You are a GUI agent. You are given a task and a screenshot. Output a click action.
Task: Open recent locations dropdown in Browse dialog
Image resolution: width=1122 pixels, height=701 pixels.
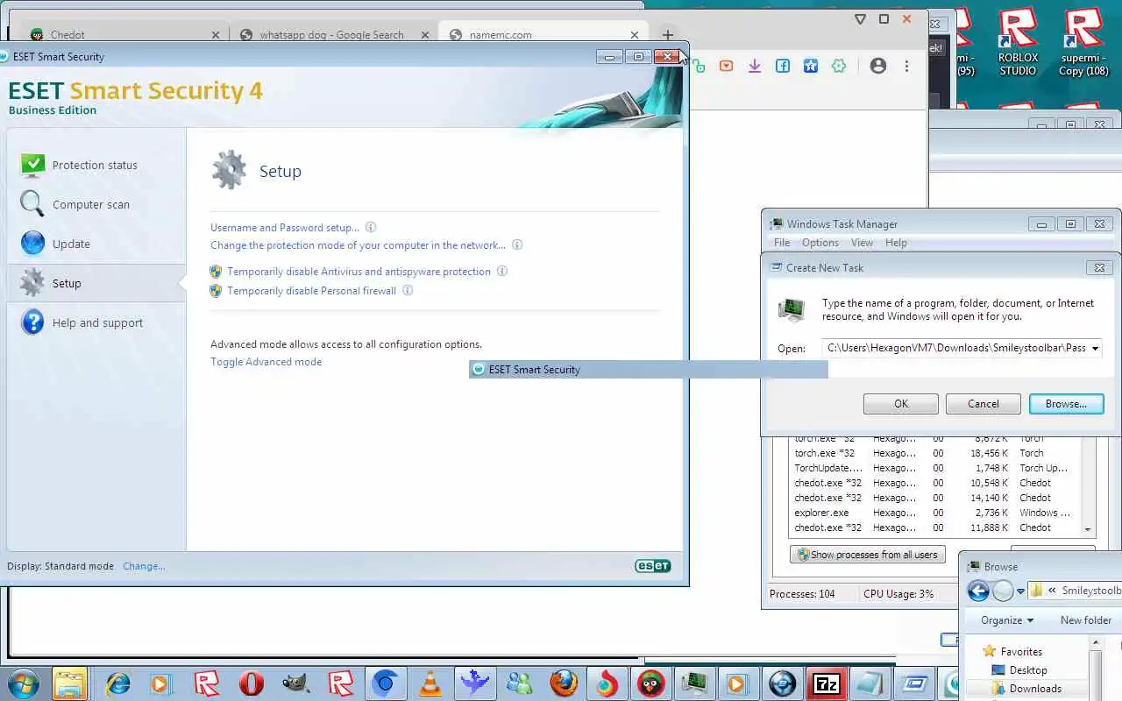pos(1020,591)
